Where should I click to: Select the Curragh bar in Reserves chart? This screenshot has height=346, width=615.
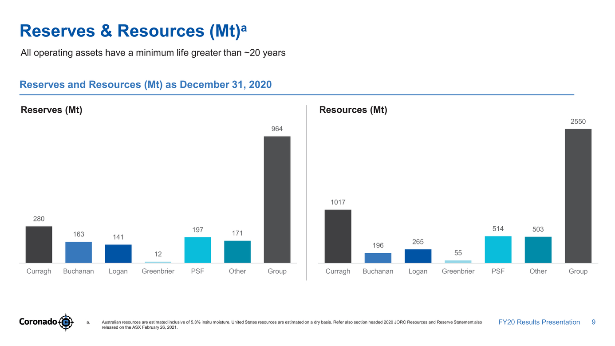39,245
